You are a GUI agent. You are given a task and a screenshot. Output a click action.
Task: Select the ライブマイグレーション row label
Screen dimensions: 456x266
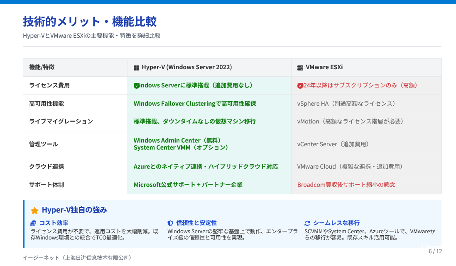coord(61,121)
